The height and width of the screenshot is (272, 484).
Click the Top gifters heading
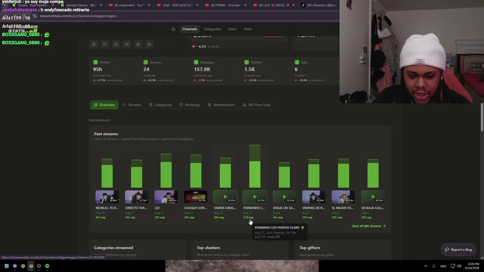click(310, 248)
